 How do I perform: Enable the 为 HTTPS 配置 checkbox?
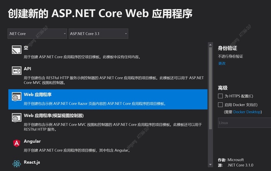220,96
